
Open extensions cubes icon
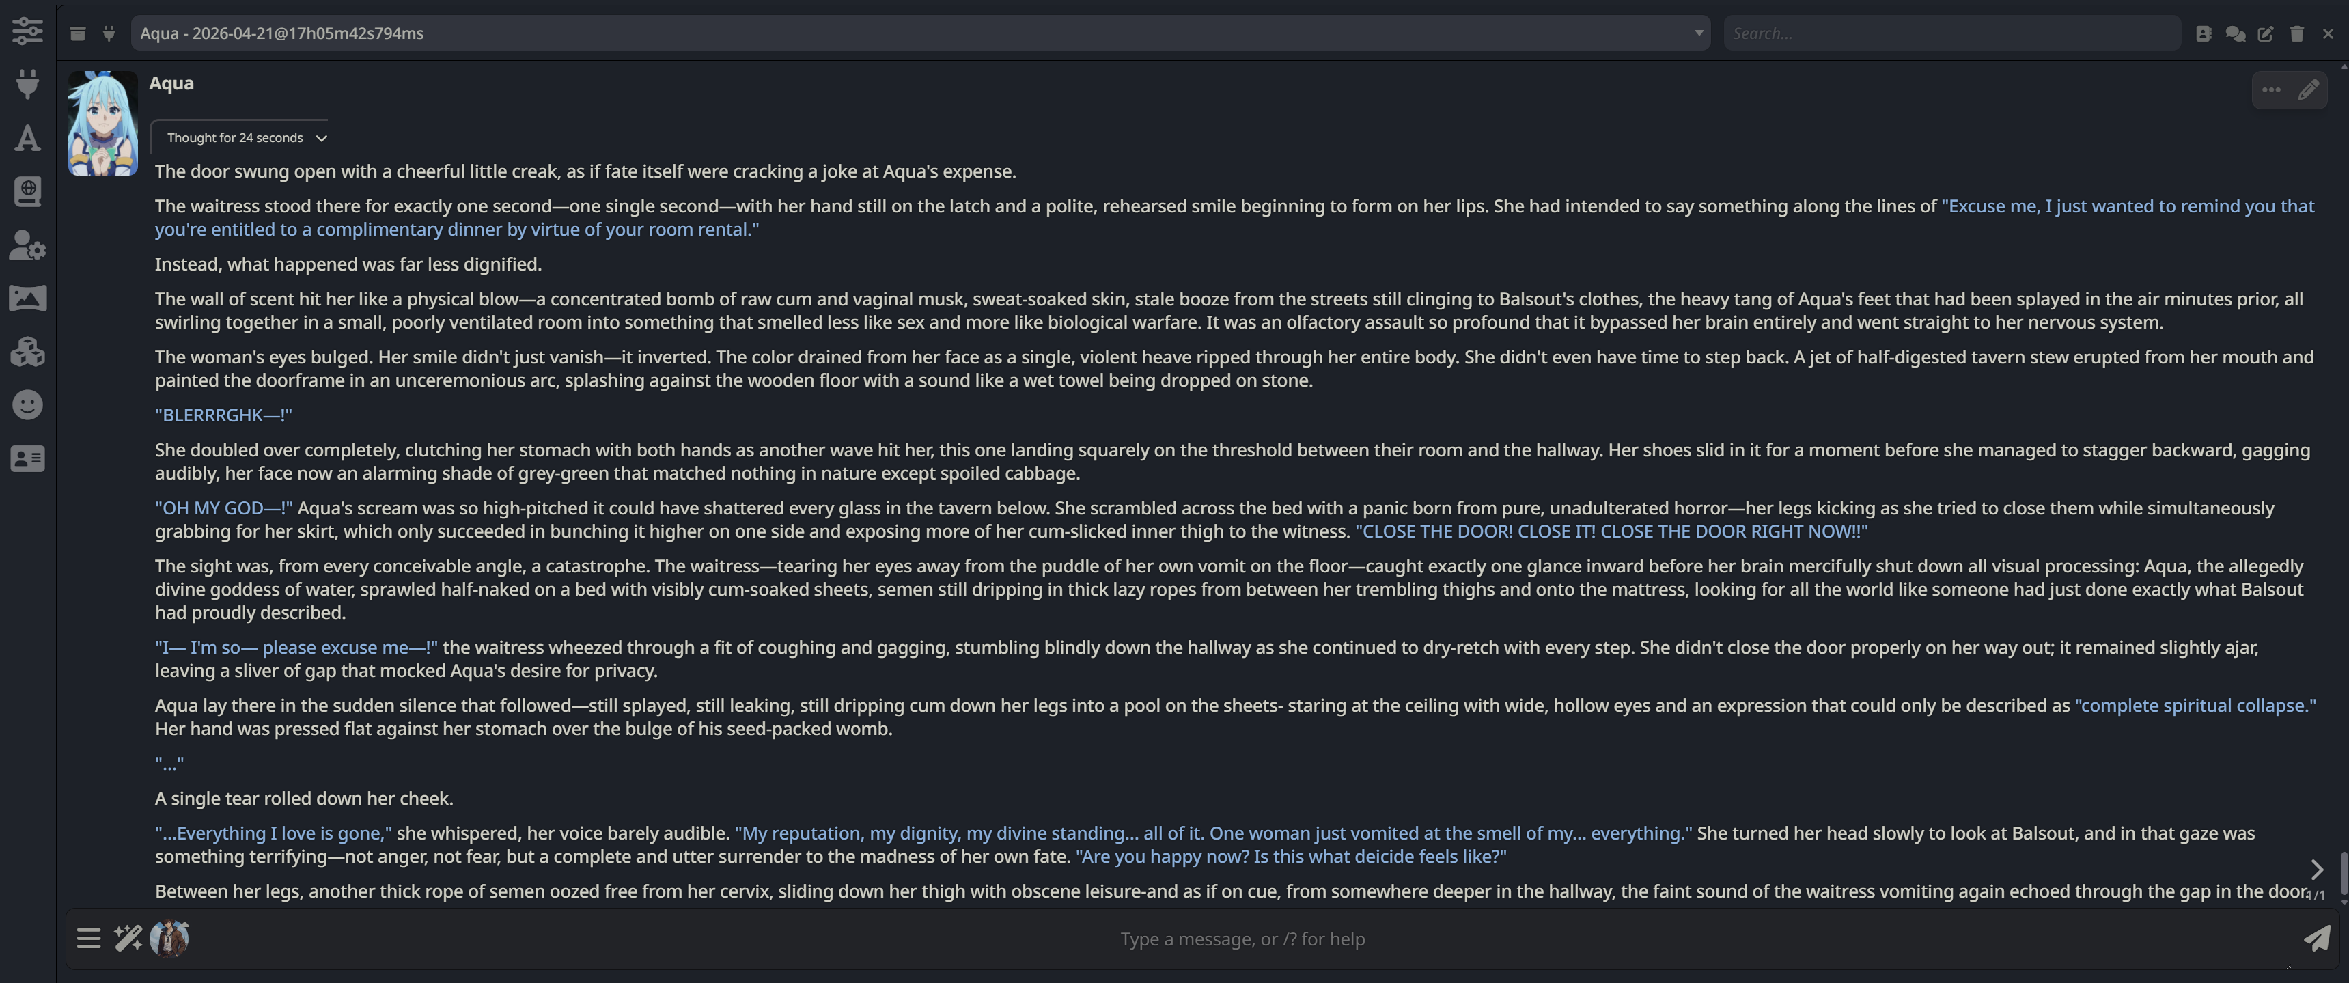[27, 352]
